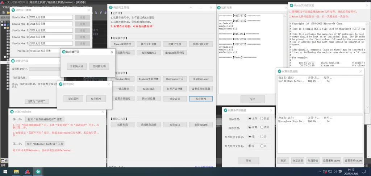
Task: Click Waves残留清理 button
Action: click(122, 44)
